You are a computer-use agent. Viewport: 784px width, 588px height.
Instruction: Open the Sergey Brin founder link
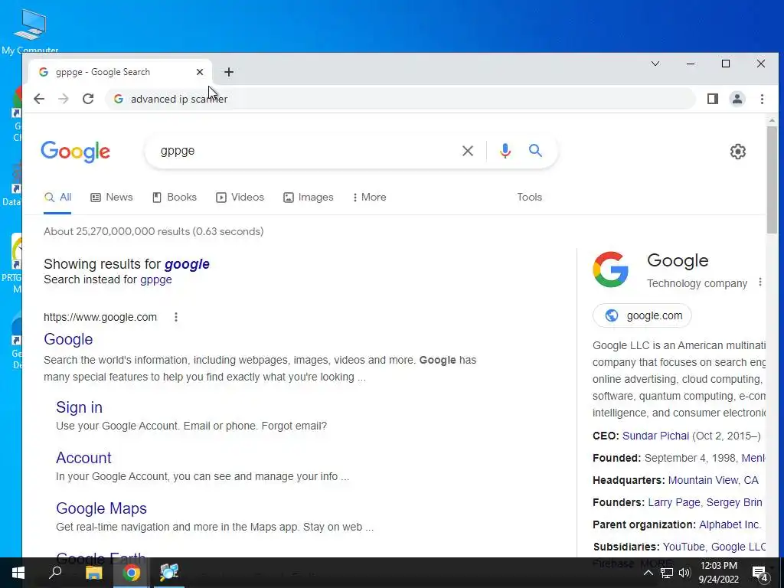point(734,502)
